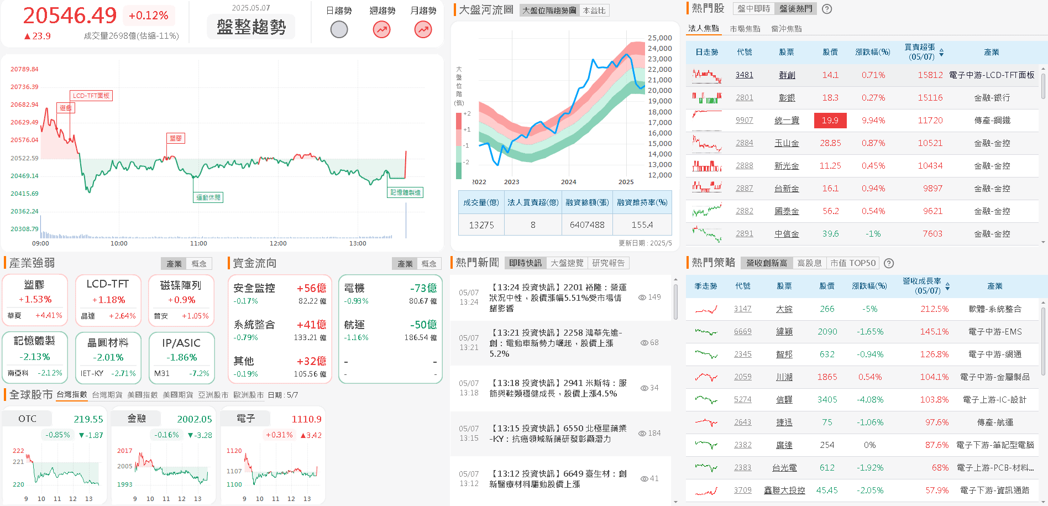The image size is (1048, 506).
Task: Click the 運動休閒 chart marker label
Action: (x=208, y=197)
